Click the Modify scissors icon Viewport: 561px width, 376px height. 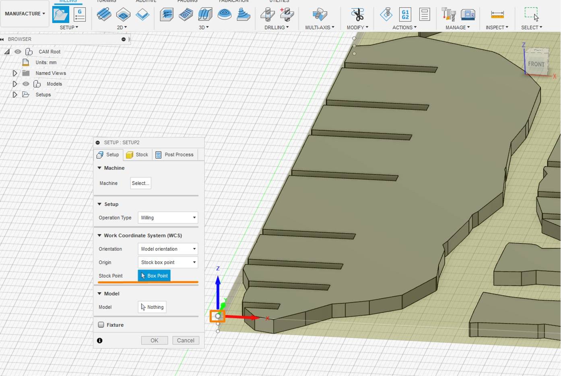click(x=357, y=15)
